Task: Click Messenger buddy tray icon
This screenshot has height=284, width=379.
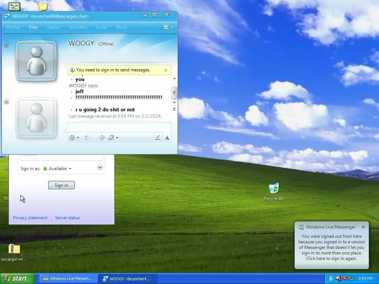Action: point(331,279)
